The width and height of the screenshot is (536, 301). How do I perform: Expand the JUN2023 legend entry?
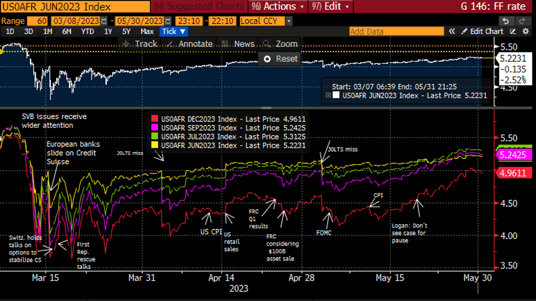click(x=328, y=95)
